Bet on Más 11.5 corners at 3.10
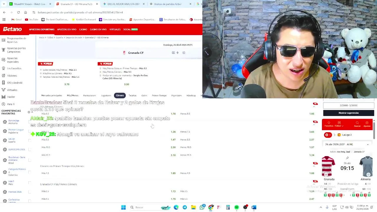 [109, 155]
